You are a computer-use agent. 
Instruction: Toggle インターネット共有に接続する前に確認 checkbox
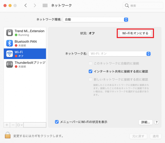[x=90, y=71]
